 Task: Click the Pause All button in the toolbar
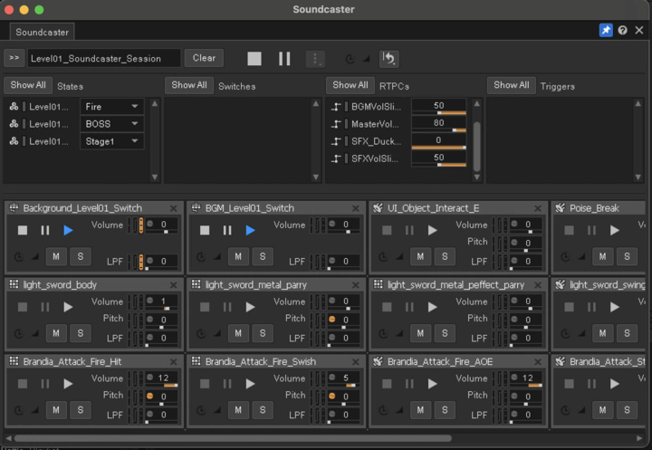click(x=284, y=58)
